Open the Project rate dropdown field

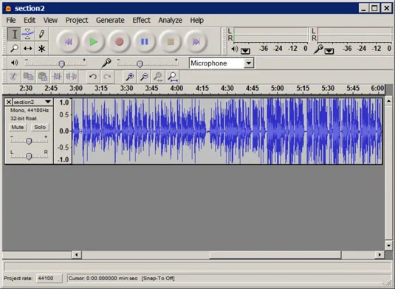49,278
